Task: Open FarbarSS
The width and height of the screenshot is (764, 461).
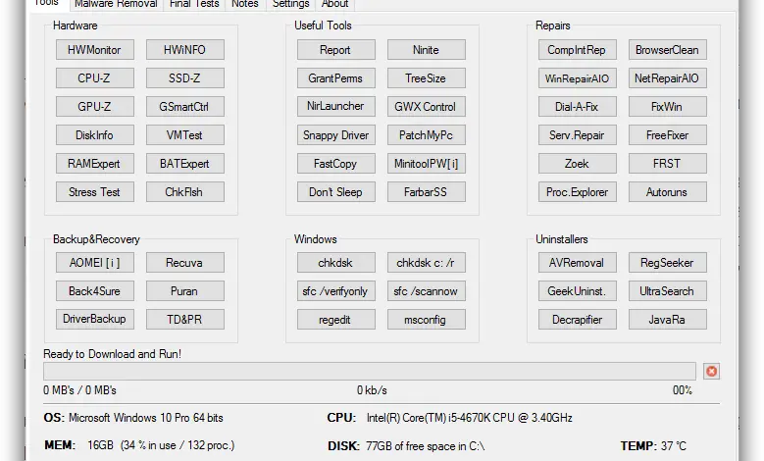Action: [426, 192]
